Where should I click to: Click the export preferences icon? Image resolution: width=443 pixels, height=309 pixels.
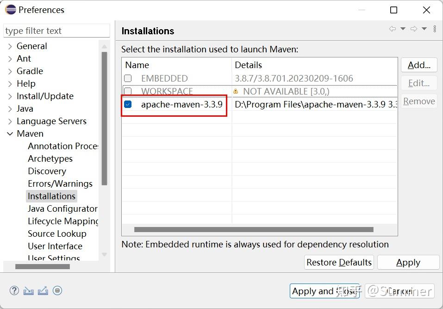coord(43,290)
